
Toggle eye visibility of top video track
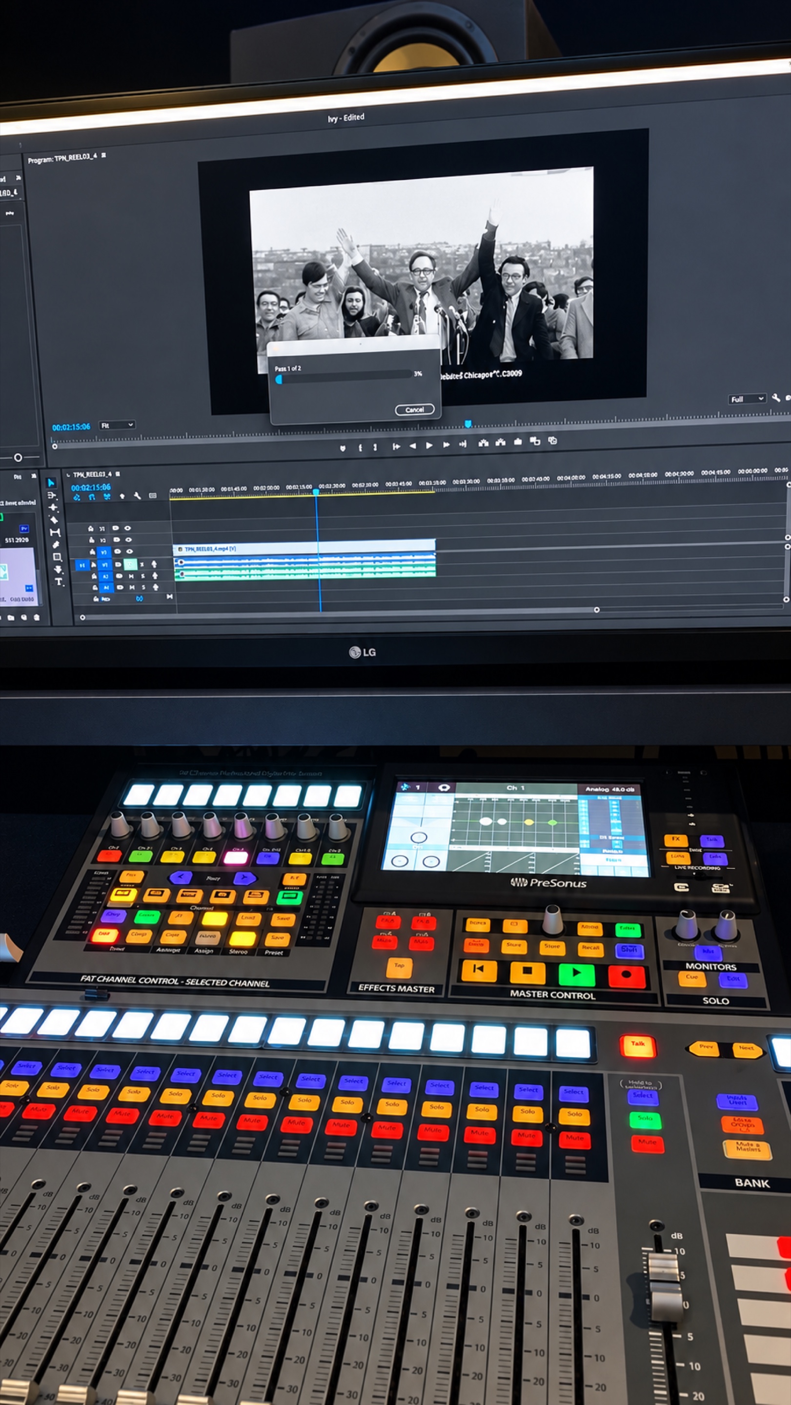pos(128,528)
